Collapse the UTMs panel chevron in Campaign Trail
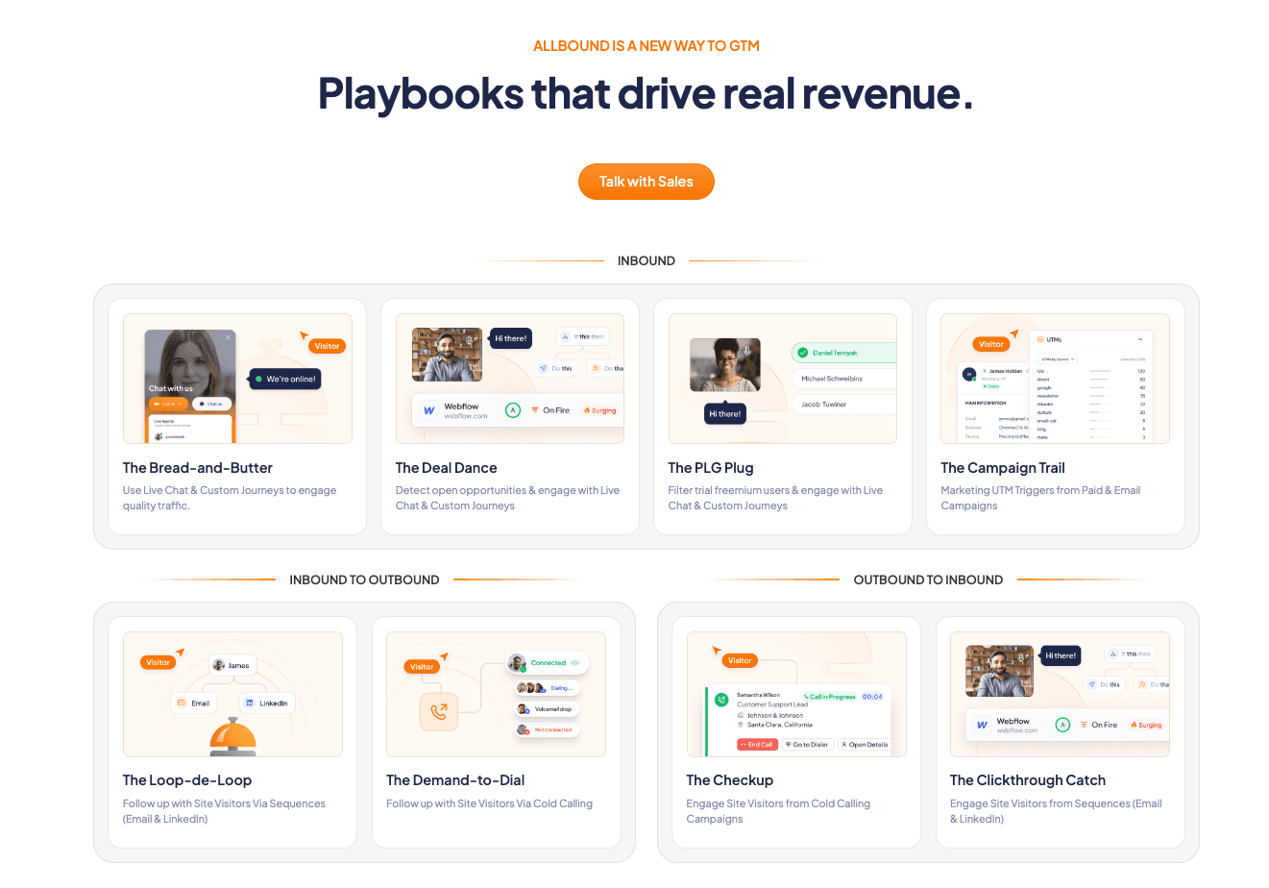Image resolution: width=1269 pixels, height=888 pixels. click(1140, 339)
